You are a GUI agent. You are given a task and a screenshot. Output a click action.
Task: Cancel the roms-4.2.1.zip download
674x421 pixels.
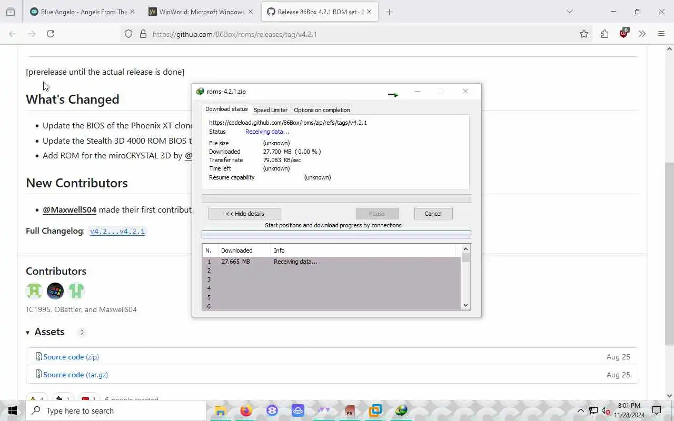tap(433, 214)
